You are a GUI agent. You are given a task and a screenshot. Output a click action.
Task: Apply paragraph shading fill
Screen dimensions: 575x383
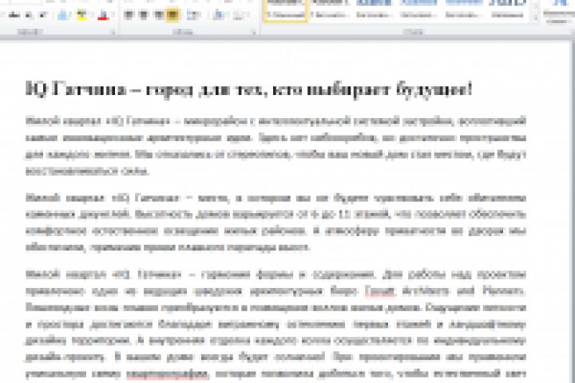point(219,15)
